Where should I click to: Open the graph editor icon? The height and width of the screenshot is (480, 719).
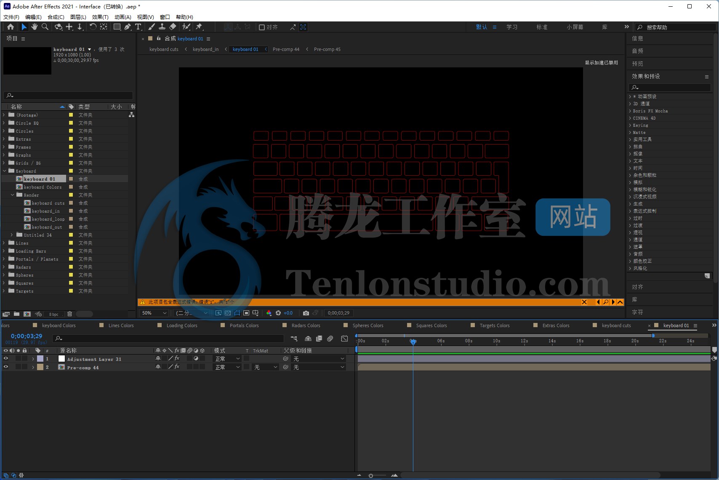pos(344,339)
